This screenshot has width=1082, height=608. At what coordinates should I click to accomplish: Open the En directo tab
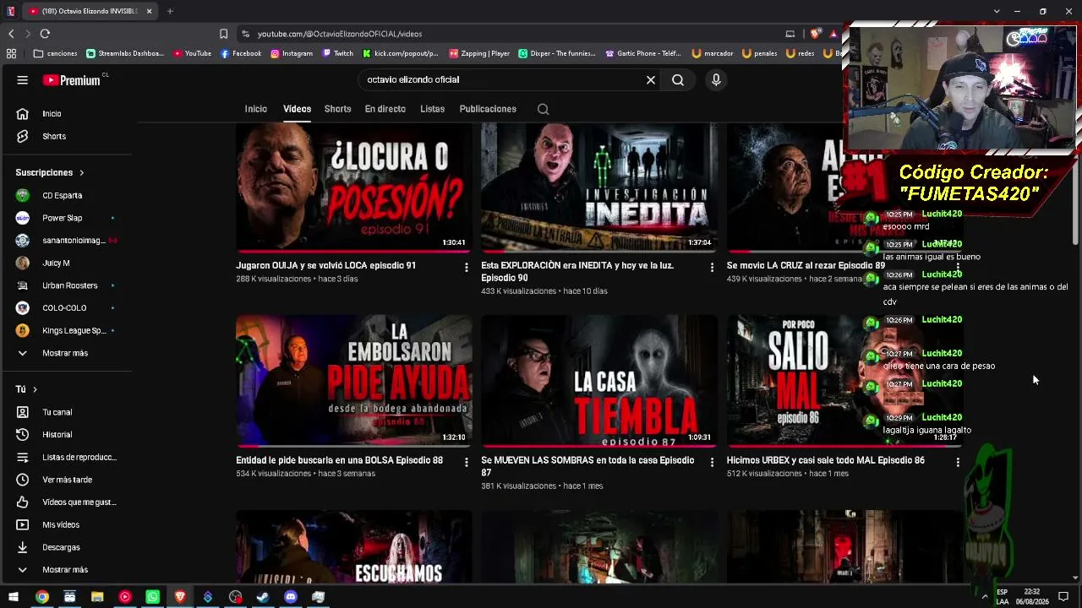point(385,109)
